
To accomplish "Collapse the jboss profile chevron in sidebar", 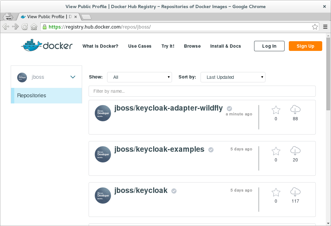I will (73, 77).
